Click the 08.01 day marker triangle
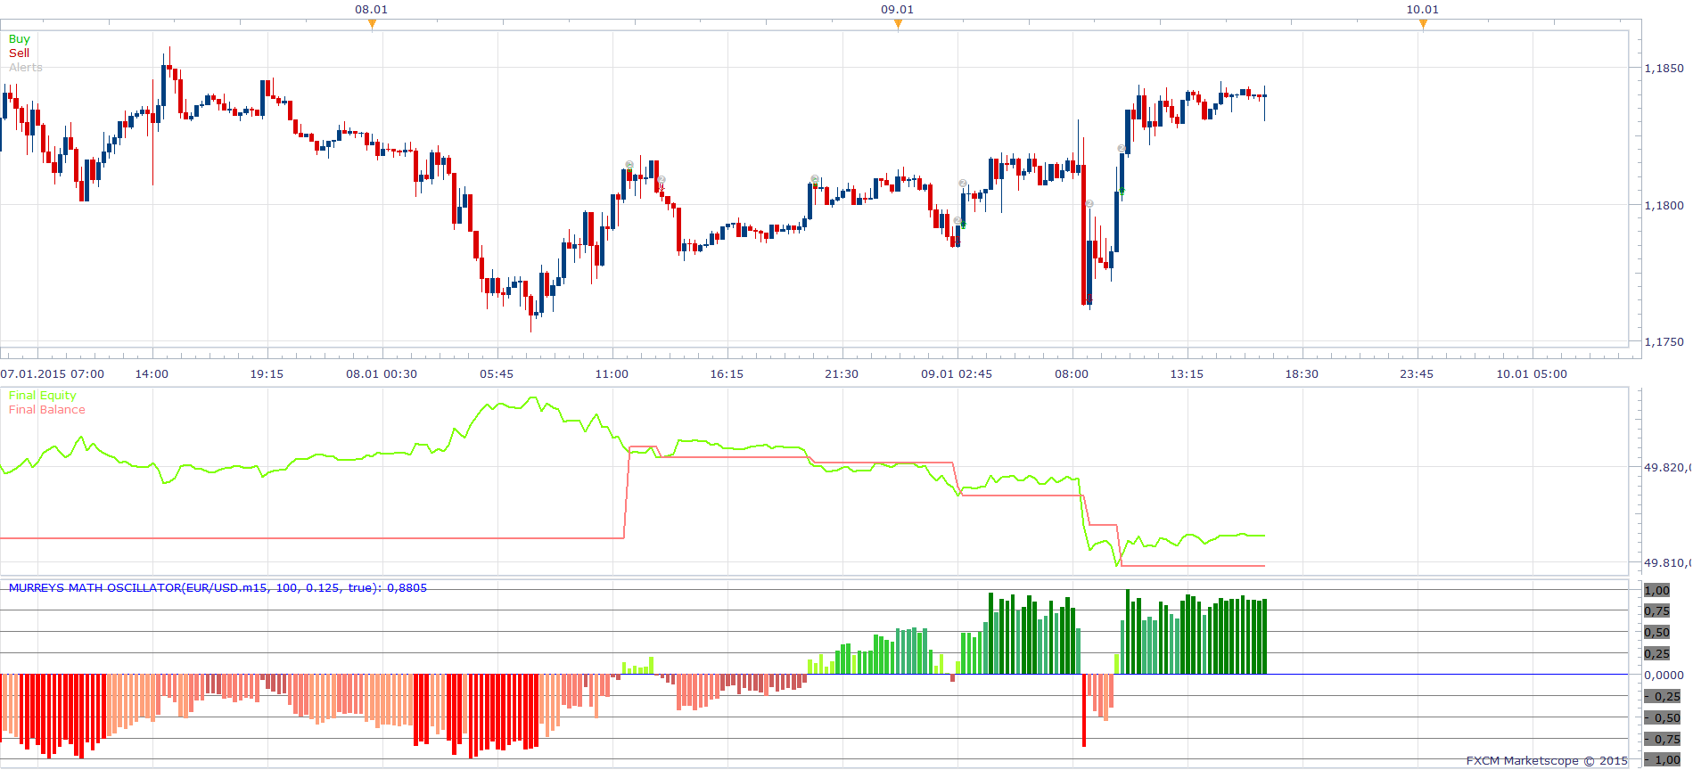The width and height of the screenshot is (1693, 770). click(x=372, y=24)
